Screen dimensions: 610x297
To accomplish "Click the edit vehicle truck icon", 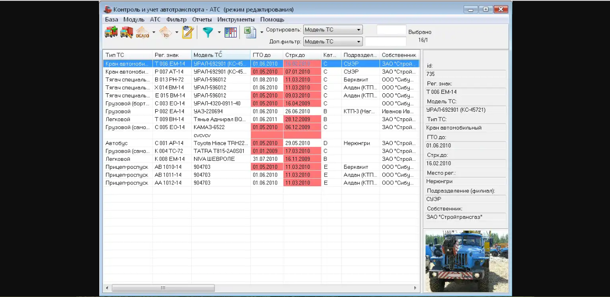I will pos(127,32).
